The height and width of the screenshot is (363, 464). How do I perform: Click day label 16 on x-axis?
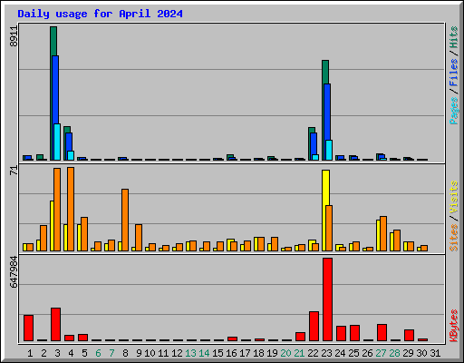[231, 353]
